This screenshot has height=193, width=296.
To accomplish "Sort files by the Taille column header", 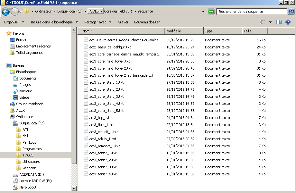I will tap(255, 31).
